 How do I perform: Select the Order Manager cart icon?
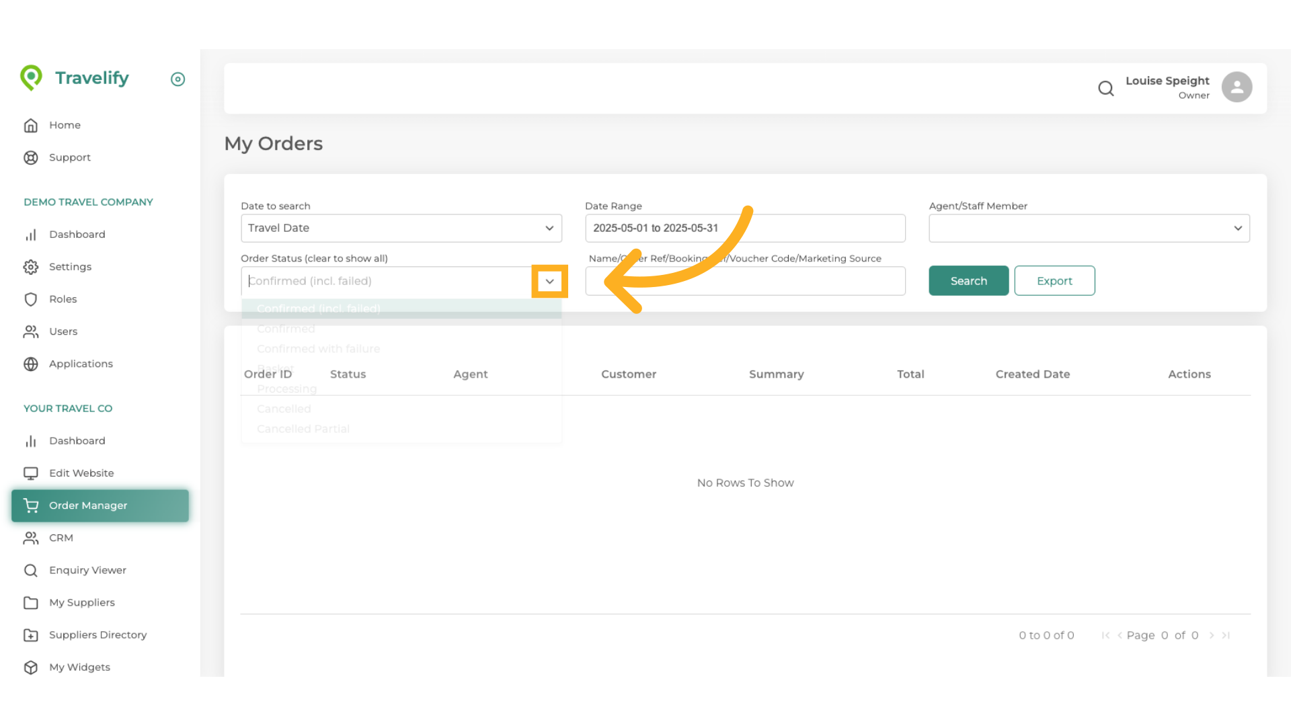(x=31, y=505)
